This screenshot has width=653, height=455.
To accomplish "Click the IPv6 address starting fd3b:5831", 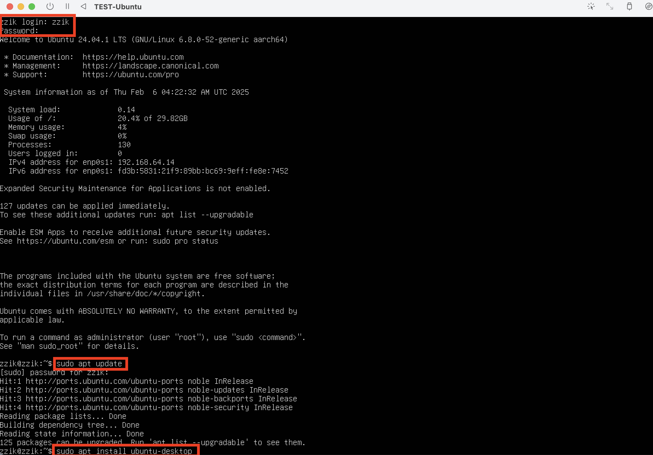I will click(x=203, y=171).
